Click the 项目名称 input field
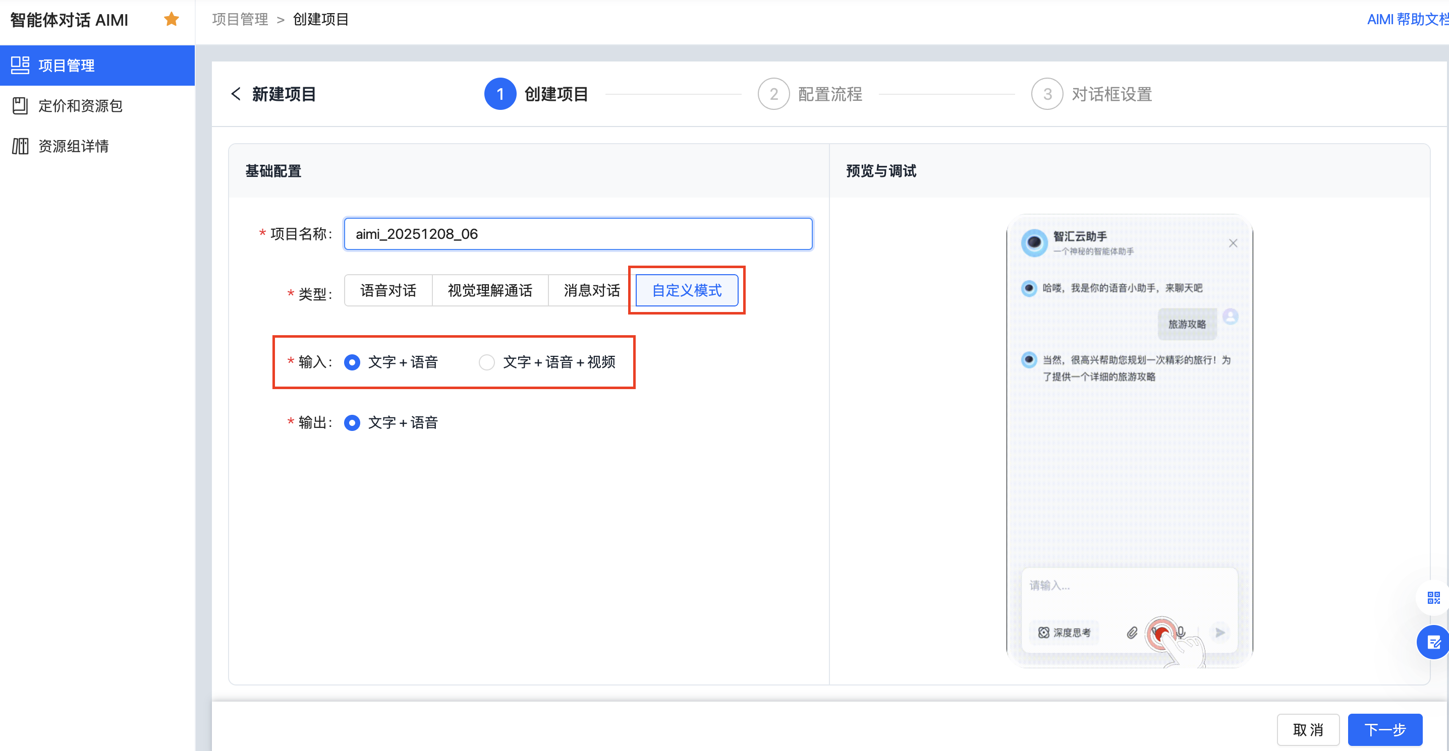The height and width of the screenshot is (751, 1449). pos(578,234)
